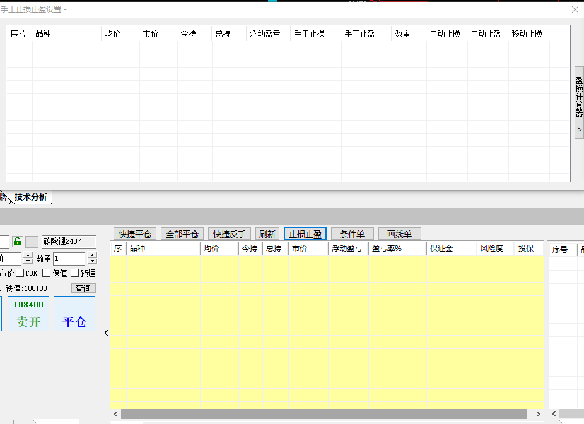This screenshot has height=424, width=584.
Task: Click the 快捷平仓 button
Action: tap(136, 234)
